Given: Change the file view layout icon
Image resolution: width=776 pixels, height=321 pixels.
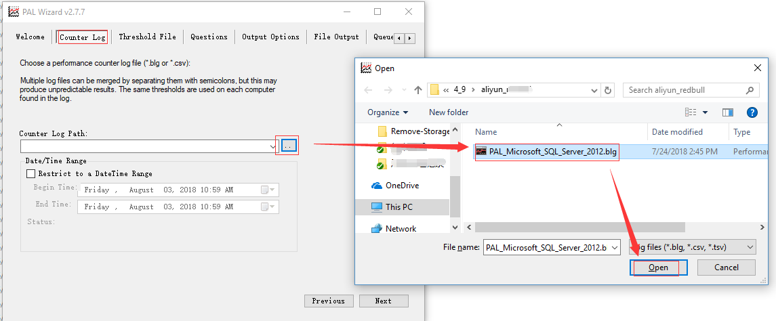Looking at the screenshot, I should click(x=691, y=112).
